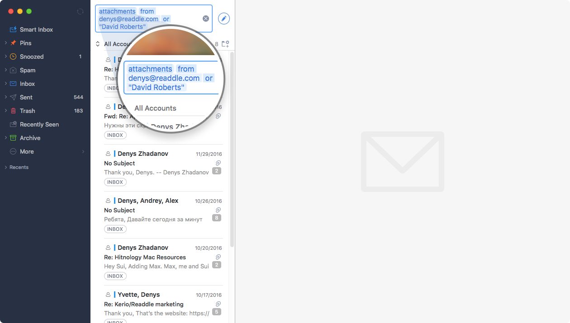Click INBOX tag on the Fwd: Re: email
Viewport: 570px width, 323px height.
[115, 135]
